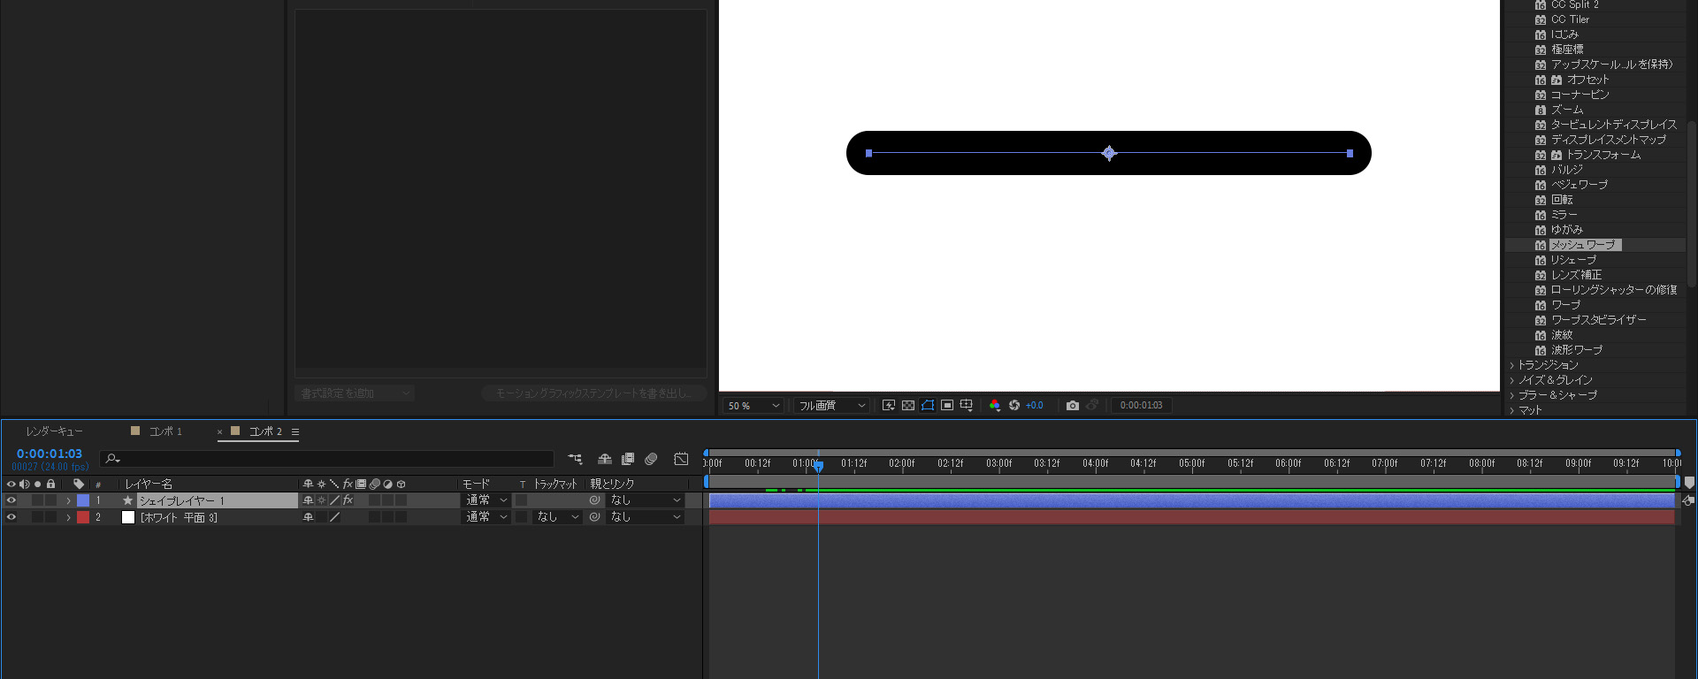Open the show channel color icon
Image resolution: width=1698 pixels, height=679 pixels.
pos(995,405)
